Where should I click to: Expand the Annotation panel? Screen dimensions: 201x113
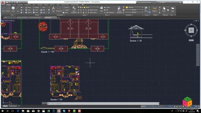coord(61,15)
